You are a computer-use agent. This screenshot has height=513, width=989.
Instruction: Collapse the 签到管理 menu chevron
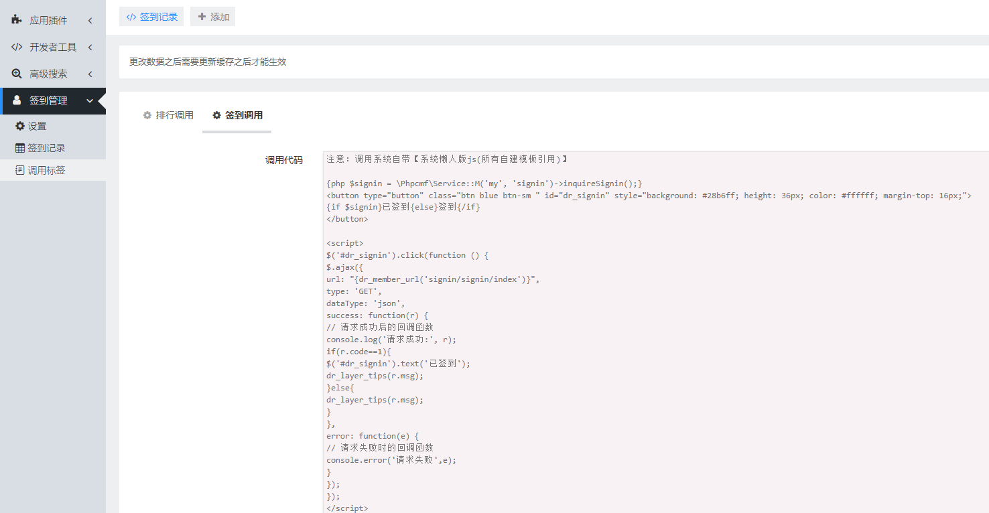click(x=90, y=100)
